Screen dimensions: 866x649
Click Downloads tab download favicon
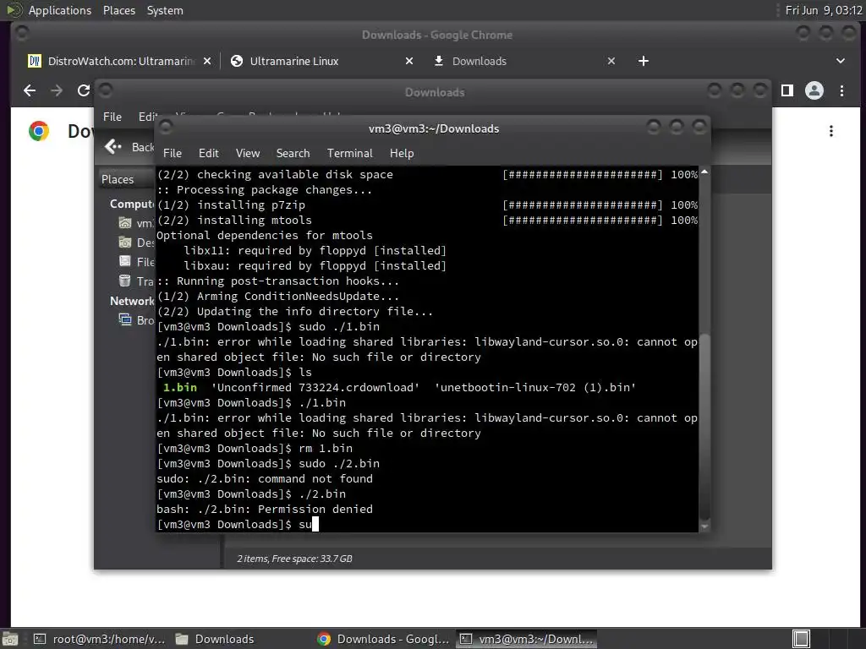(x=439, y=61)
